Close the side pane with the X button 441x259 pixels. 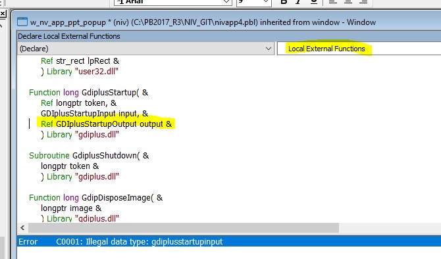click(3, 13)
